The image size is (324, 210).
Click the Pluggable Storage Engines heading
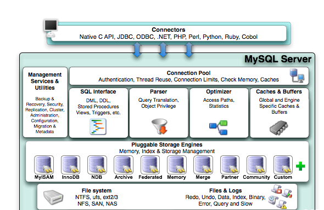167,144
